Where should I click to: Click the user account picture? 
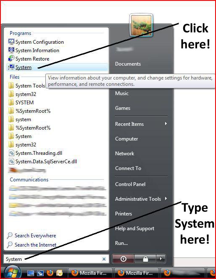pyautogui.click(x=141, y=25)
